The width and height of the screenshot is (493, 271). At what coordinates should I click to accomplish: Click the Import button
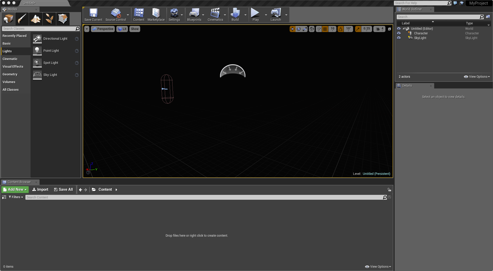[40, 189]
